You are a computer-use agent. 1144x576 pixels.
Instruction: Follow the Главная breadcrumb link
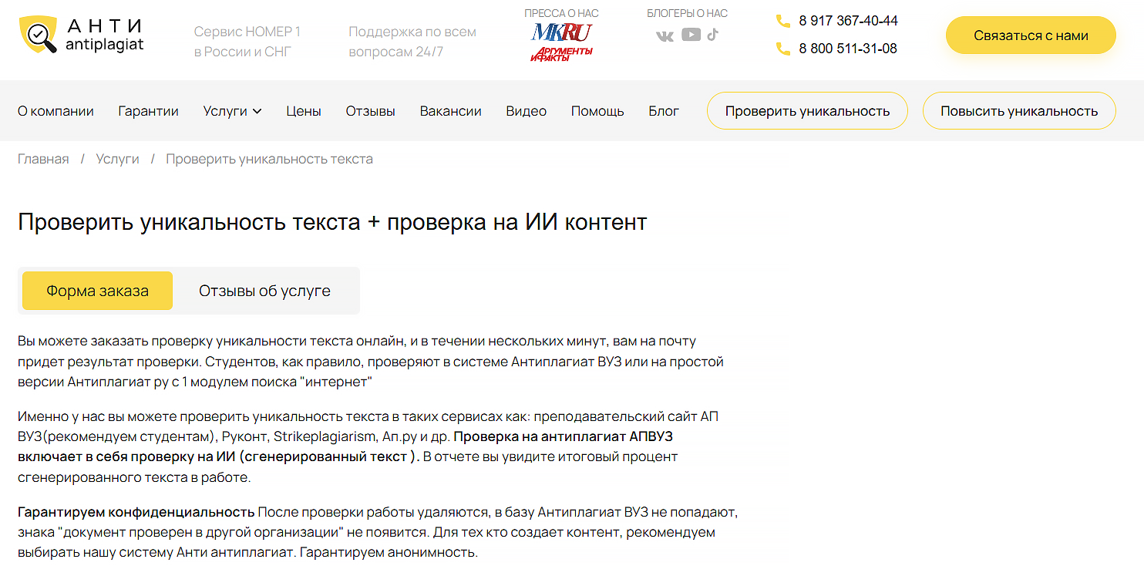[x=43, y=158]
